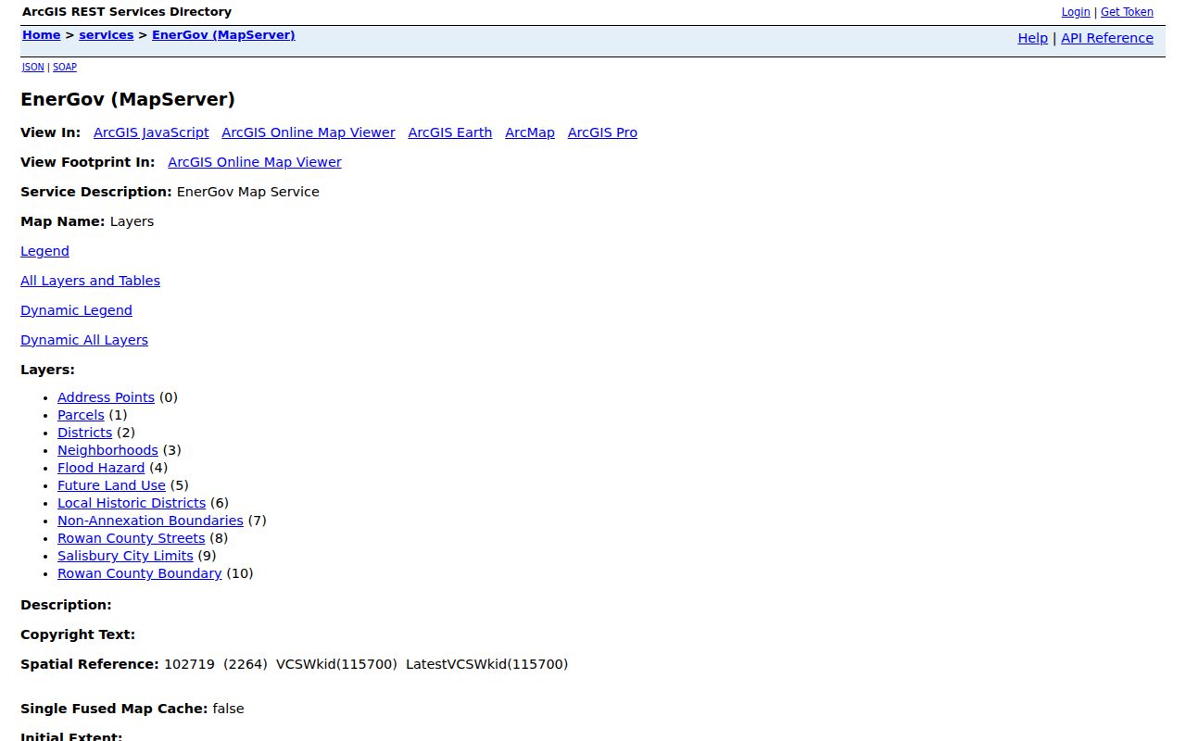
Task: Switch to SOAP format
Action: point(65,67)
